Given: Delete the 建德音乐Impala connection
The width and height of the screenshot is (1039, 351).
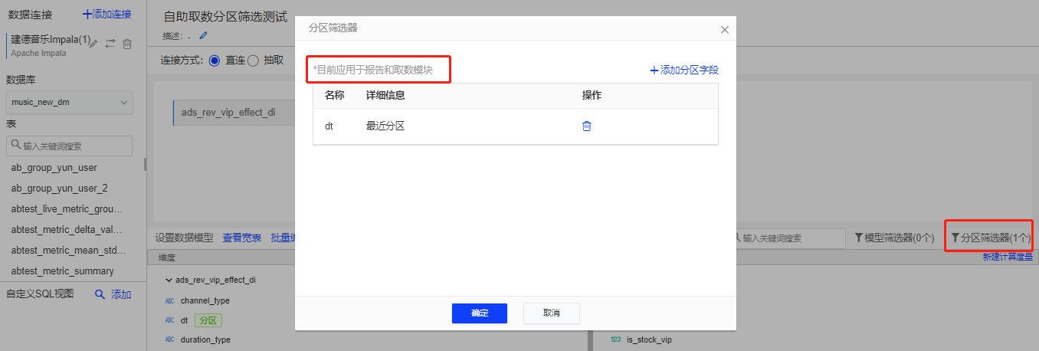Looking at the screenshot, I should point(127,44).
